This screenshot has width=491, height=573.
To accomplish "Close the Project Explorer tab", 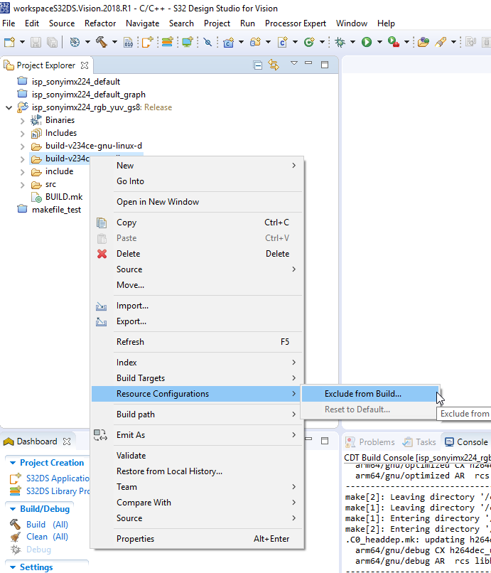I will pyautogui.click(x=85, y=65).
